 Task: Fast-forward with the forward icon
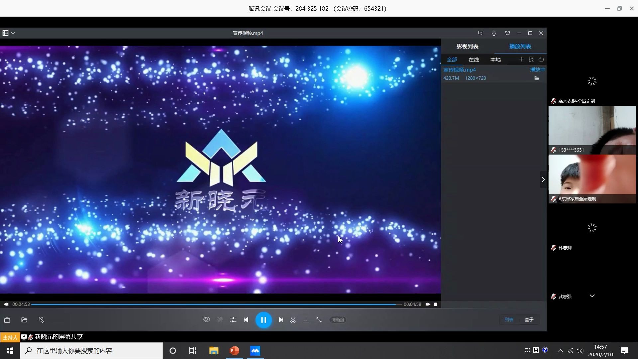coord(428,304)
